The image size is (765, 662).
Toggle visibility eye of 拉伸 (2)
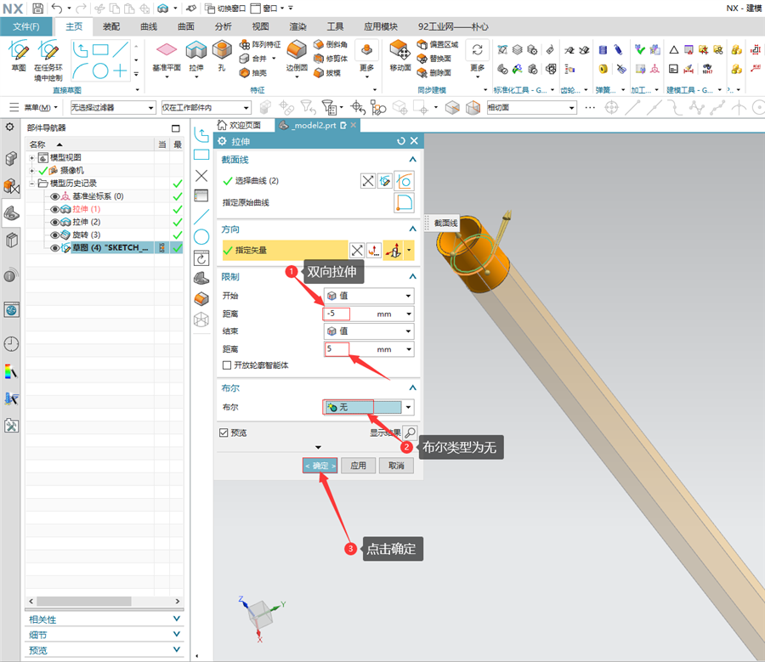pyautogui.click(x=54, y=222)
